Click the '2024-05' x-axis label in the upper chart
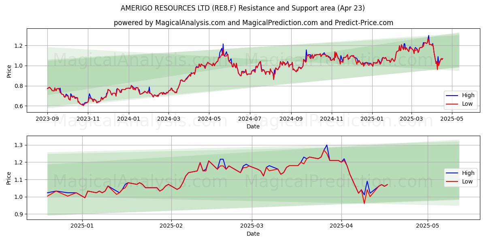This screenshot has height=243, width=486. 209,119
